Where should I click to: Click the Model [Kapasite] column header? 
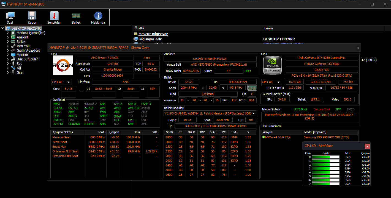tap(330, 132)
